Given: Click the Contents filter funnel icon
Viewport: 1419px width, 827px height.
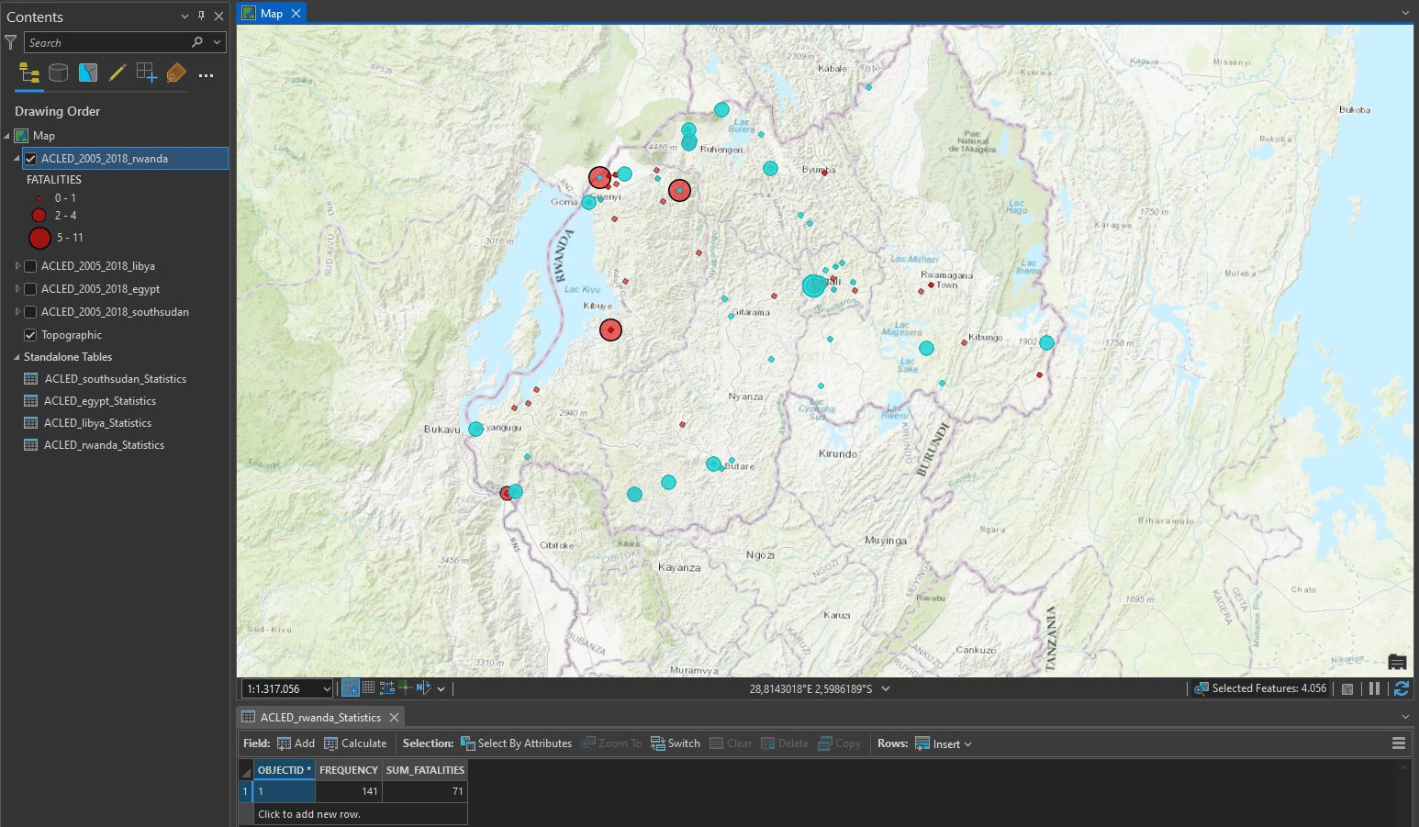Looking at the screenshot, I should [11, 42].
